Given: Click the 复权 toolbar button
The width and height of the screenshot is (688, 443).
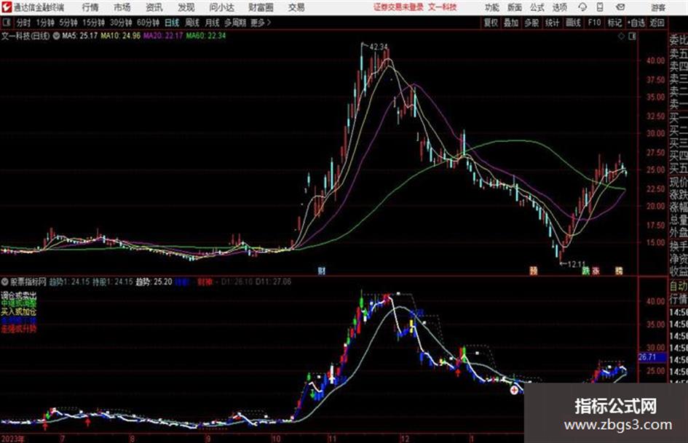Looking at the screenshot, I should point(491,23).
